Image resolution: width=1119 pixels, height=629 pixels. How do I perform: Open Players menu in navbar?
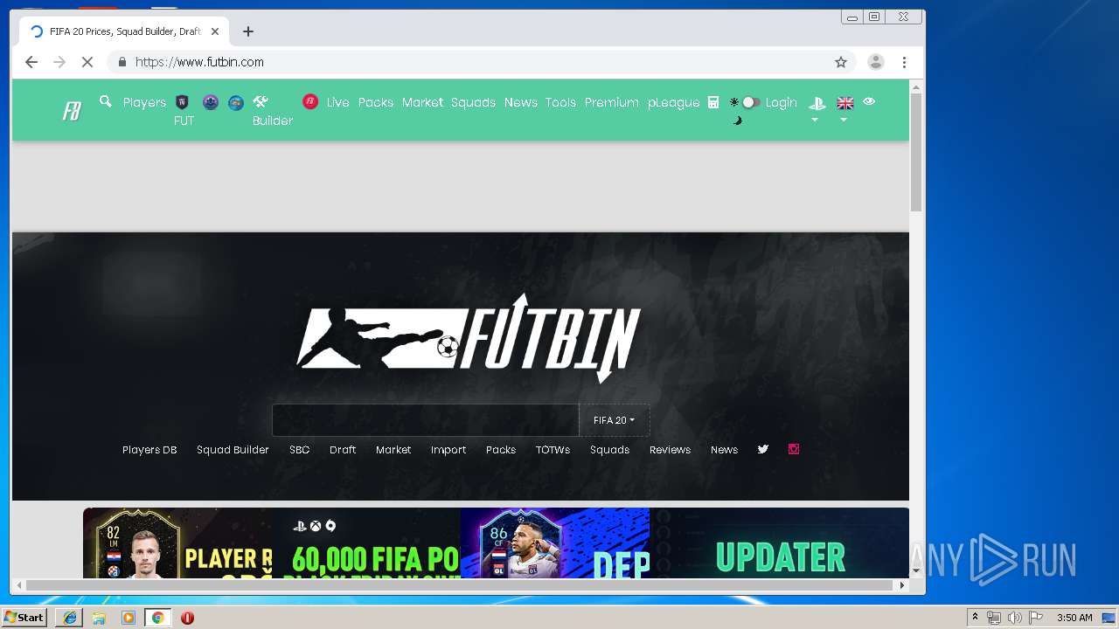pyautogui.click(x=144, y=102)
